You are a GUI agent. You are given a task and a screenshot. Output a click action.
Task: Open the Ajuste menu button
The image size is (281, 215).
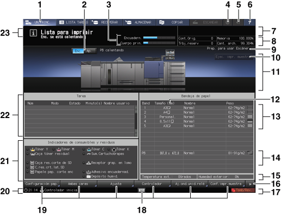(x=116, y=184)
